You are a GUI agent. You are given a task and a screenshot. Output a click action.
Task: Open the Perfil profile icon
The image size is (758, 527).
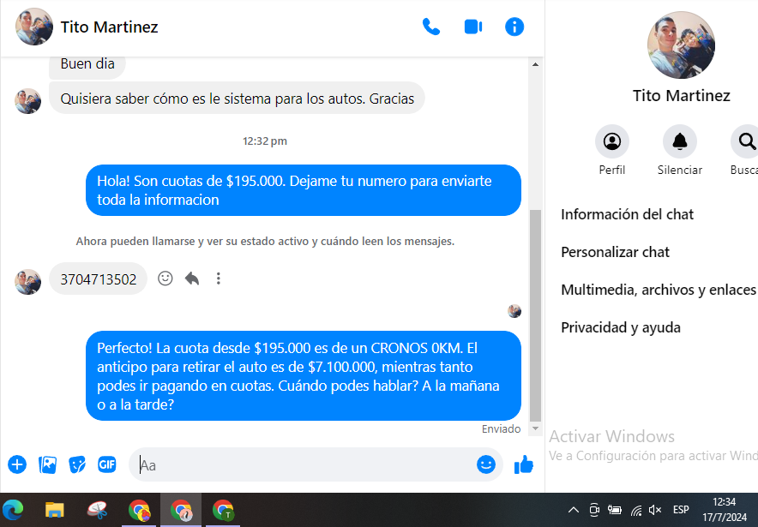(x=612, y=141)
